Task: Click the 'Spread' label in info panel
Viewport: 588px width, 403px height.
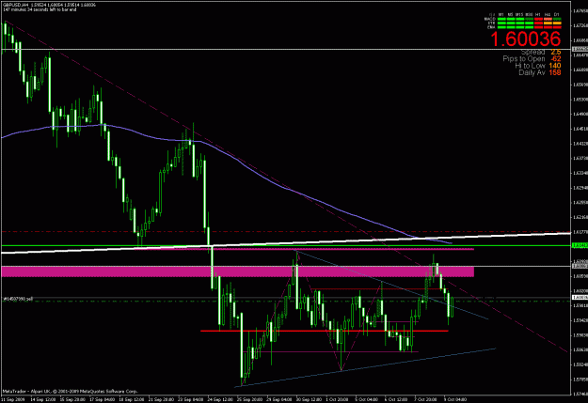Action: tap(532, 52)
